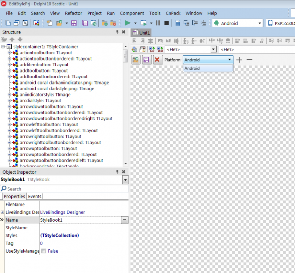Click the Open style folder icon in style designer
The image size is (295, 273).
[x=136, y=60]
